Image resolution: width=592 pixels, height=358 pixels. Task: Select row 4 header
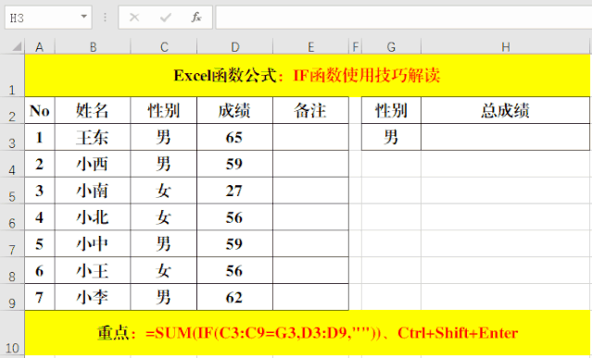[12, 164]
